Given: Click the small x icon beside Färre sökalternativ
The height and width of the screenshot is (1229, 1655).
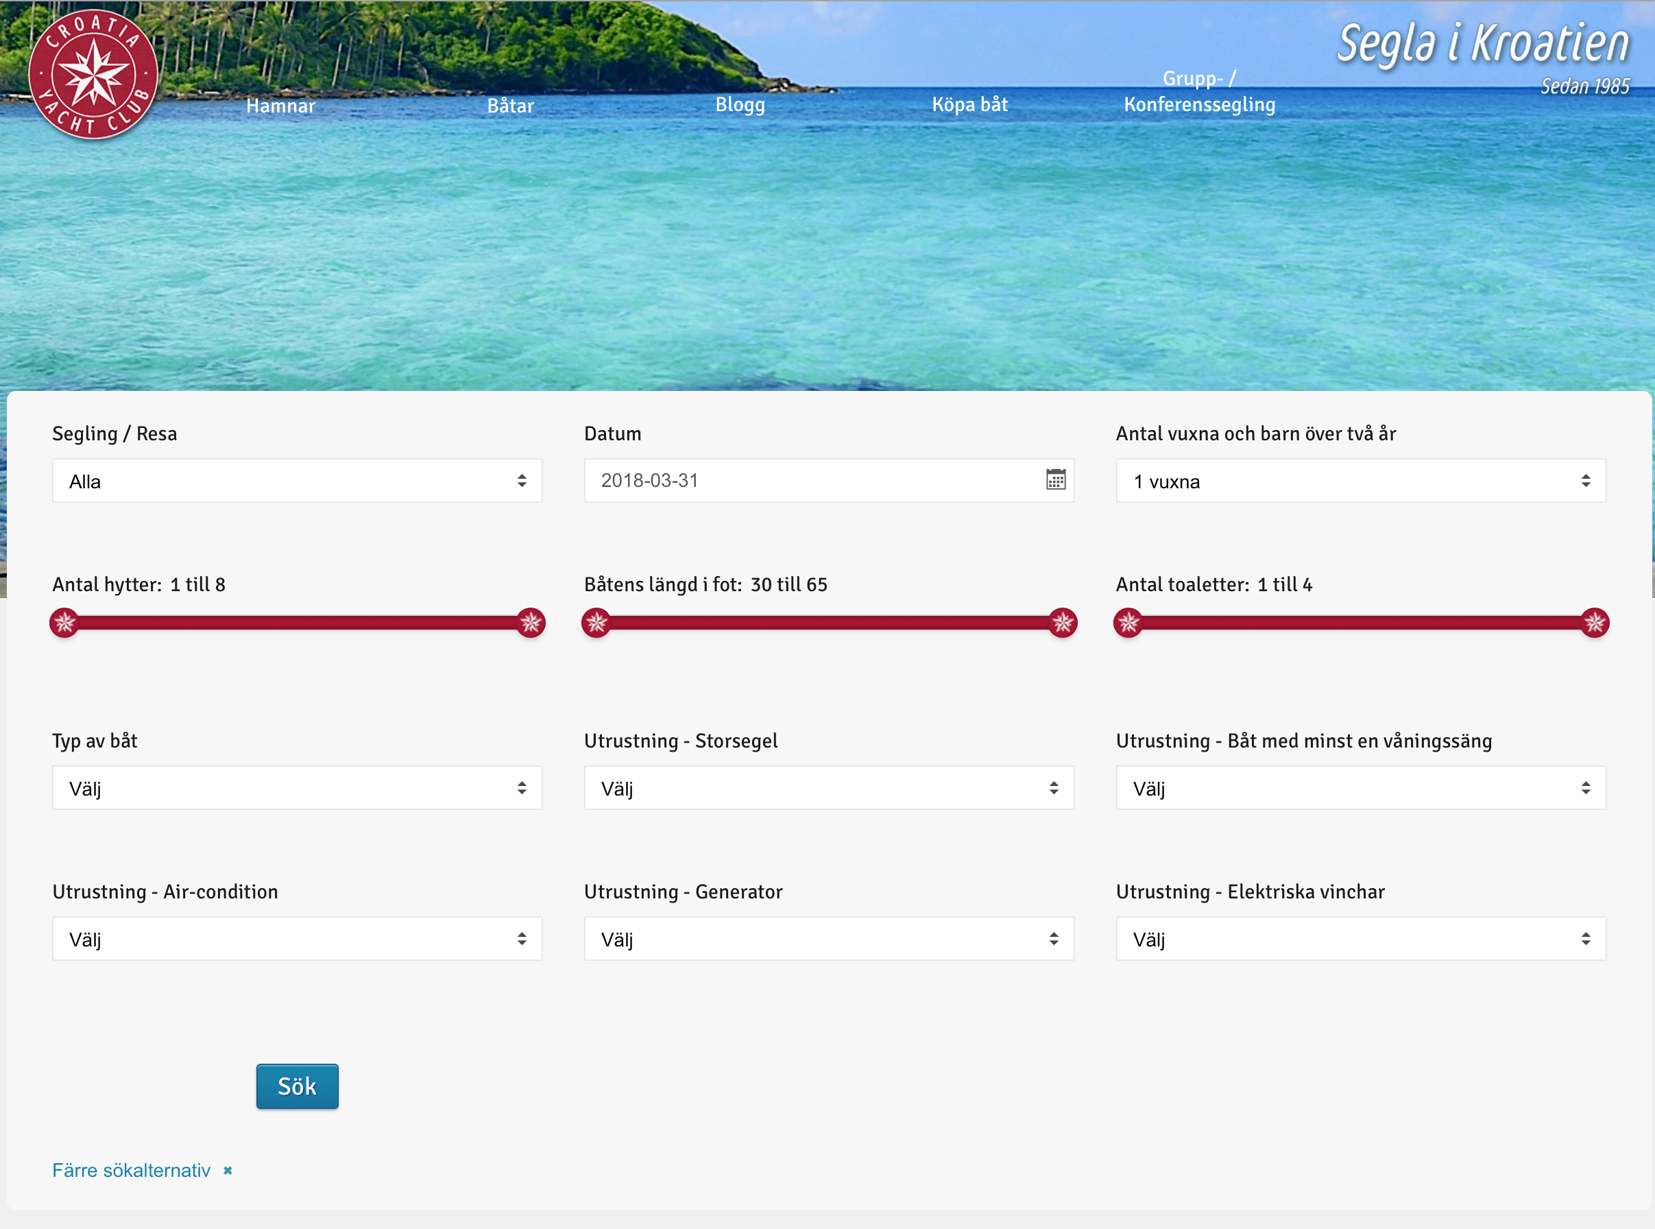Looking at the screenshot, I should [228, 1170].
